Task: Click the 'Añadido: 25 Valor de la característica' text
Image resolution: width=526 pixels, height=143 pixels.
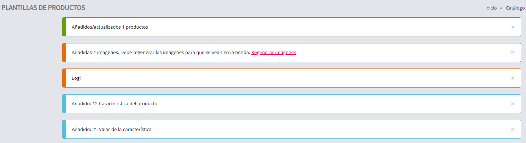Action: 111,129
